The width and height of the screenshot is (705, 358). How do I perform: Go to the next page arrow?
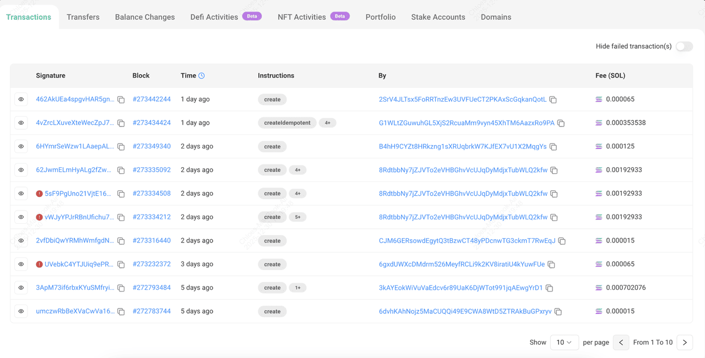coord(685,342)
